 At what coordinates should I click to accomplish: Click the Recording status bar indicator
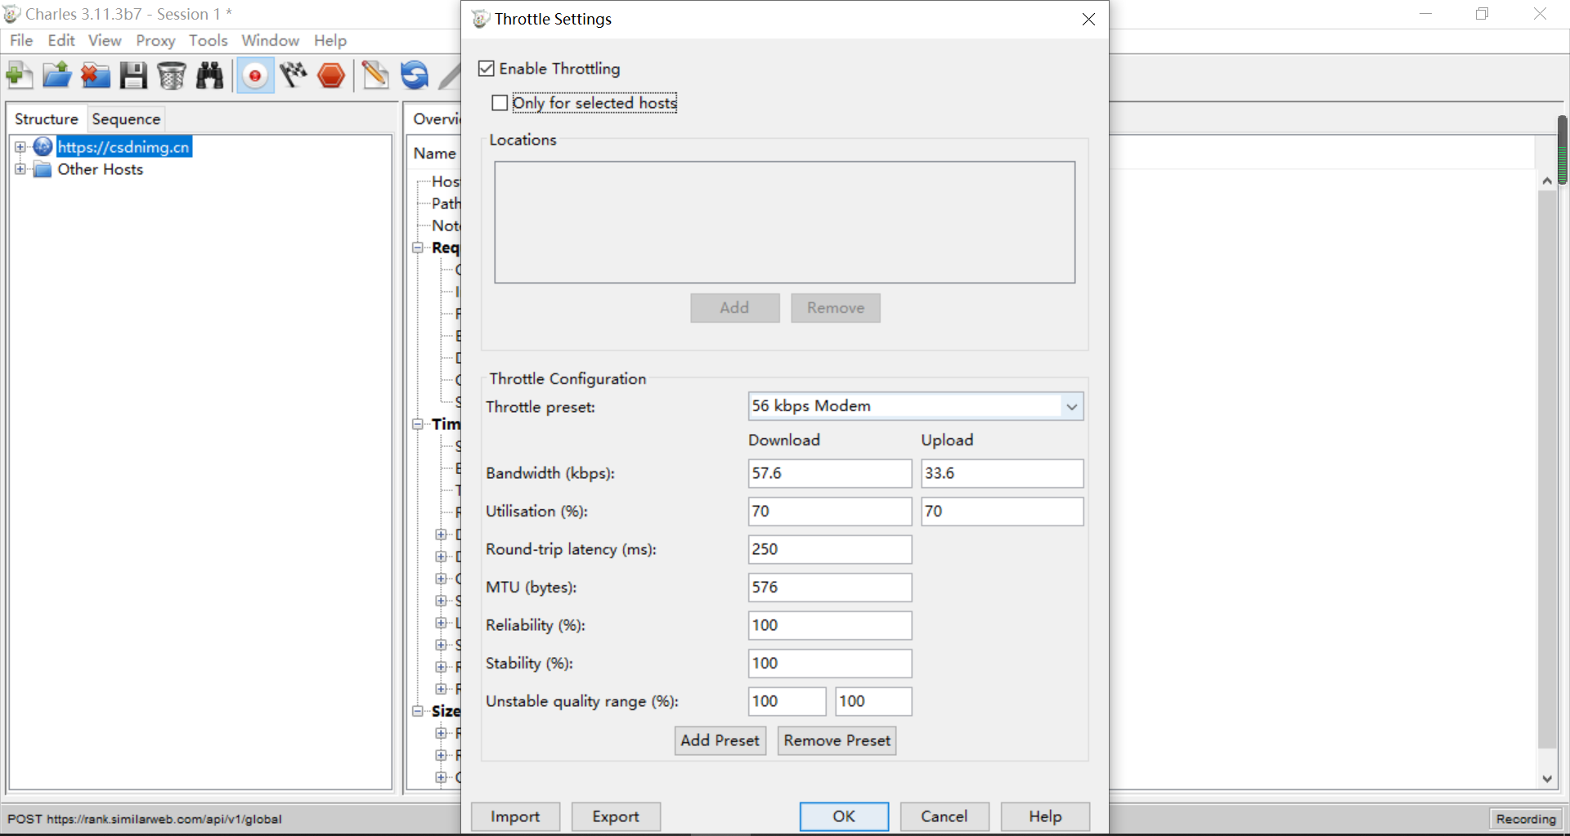[1526, 819]
